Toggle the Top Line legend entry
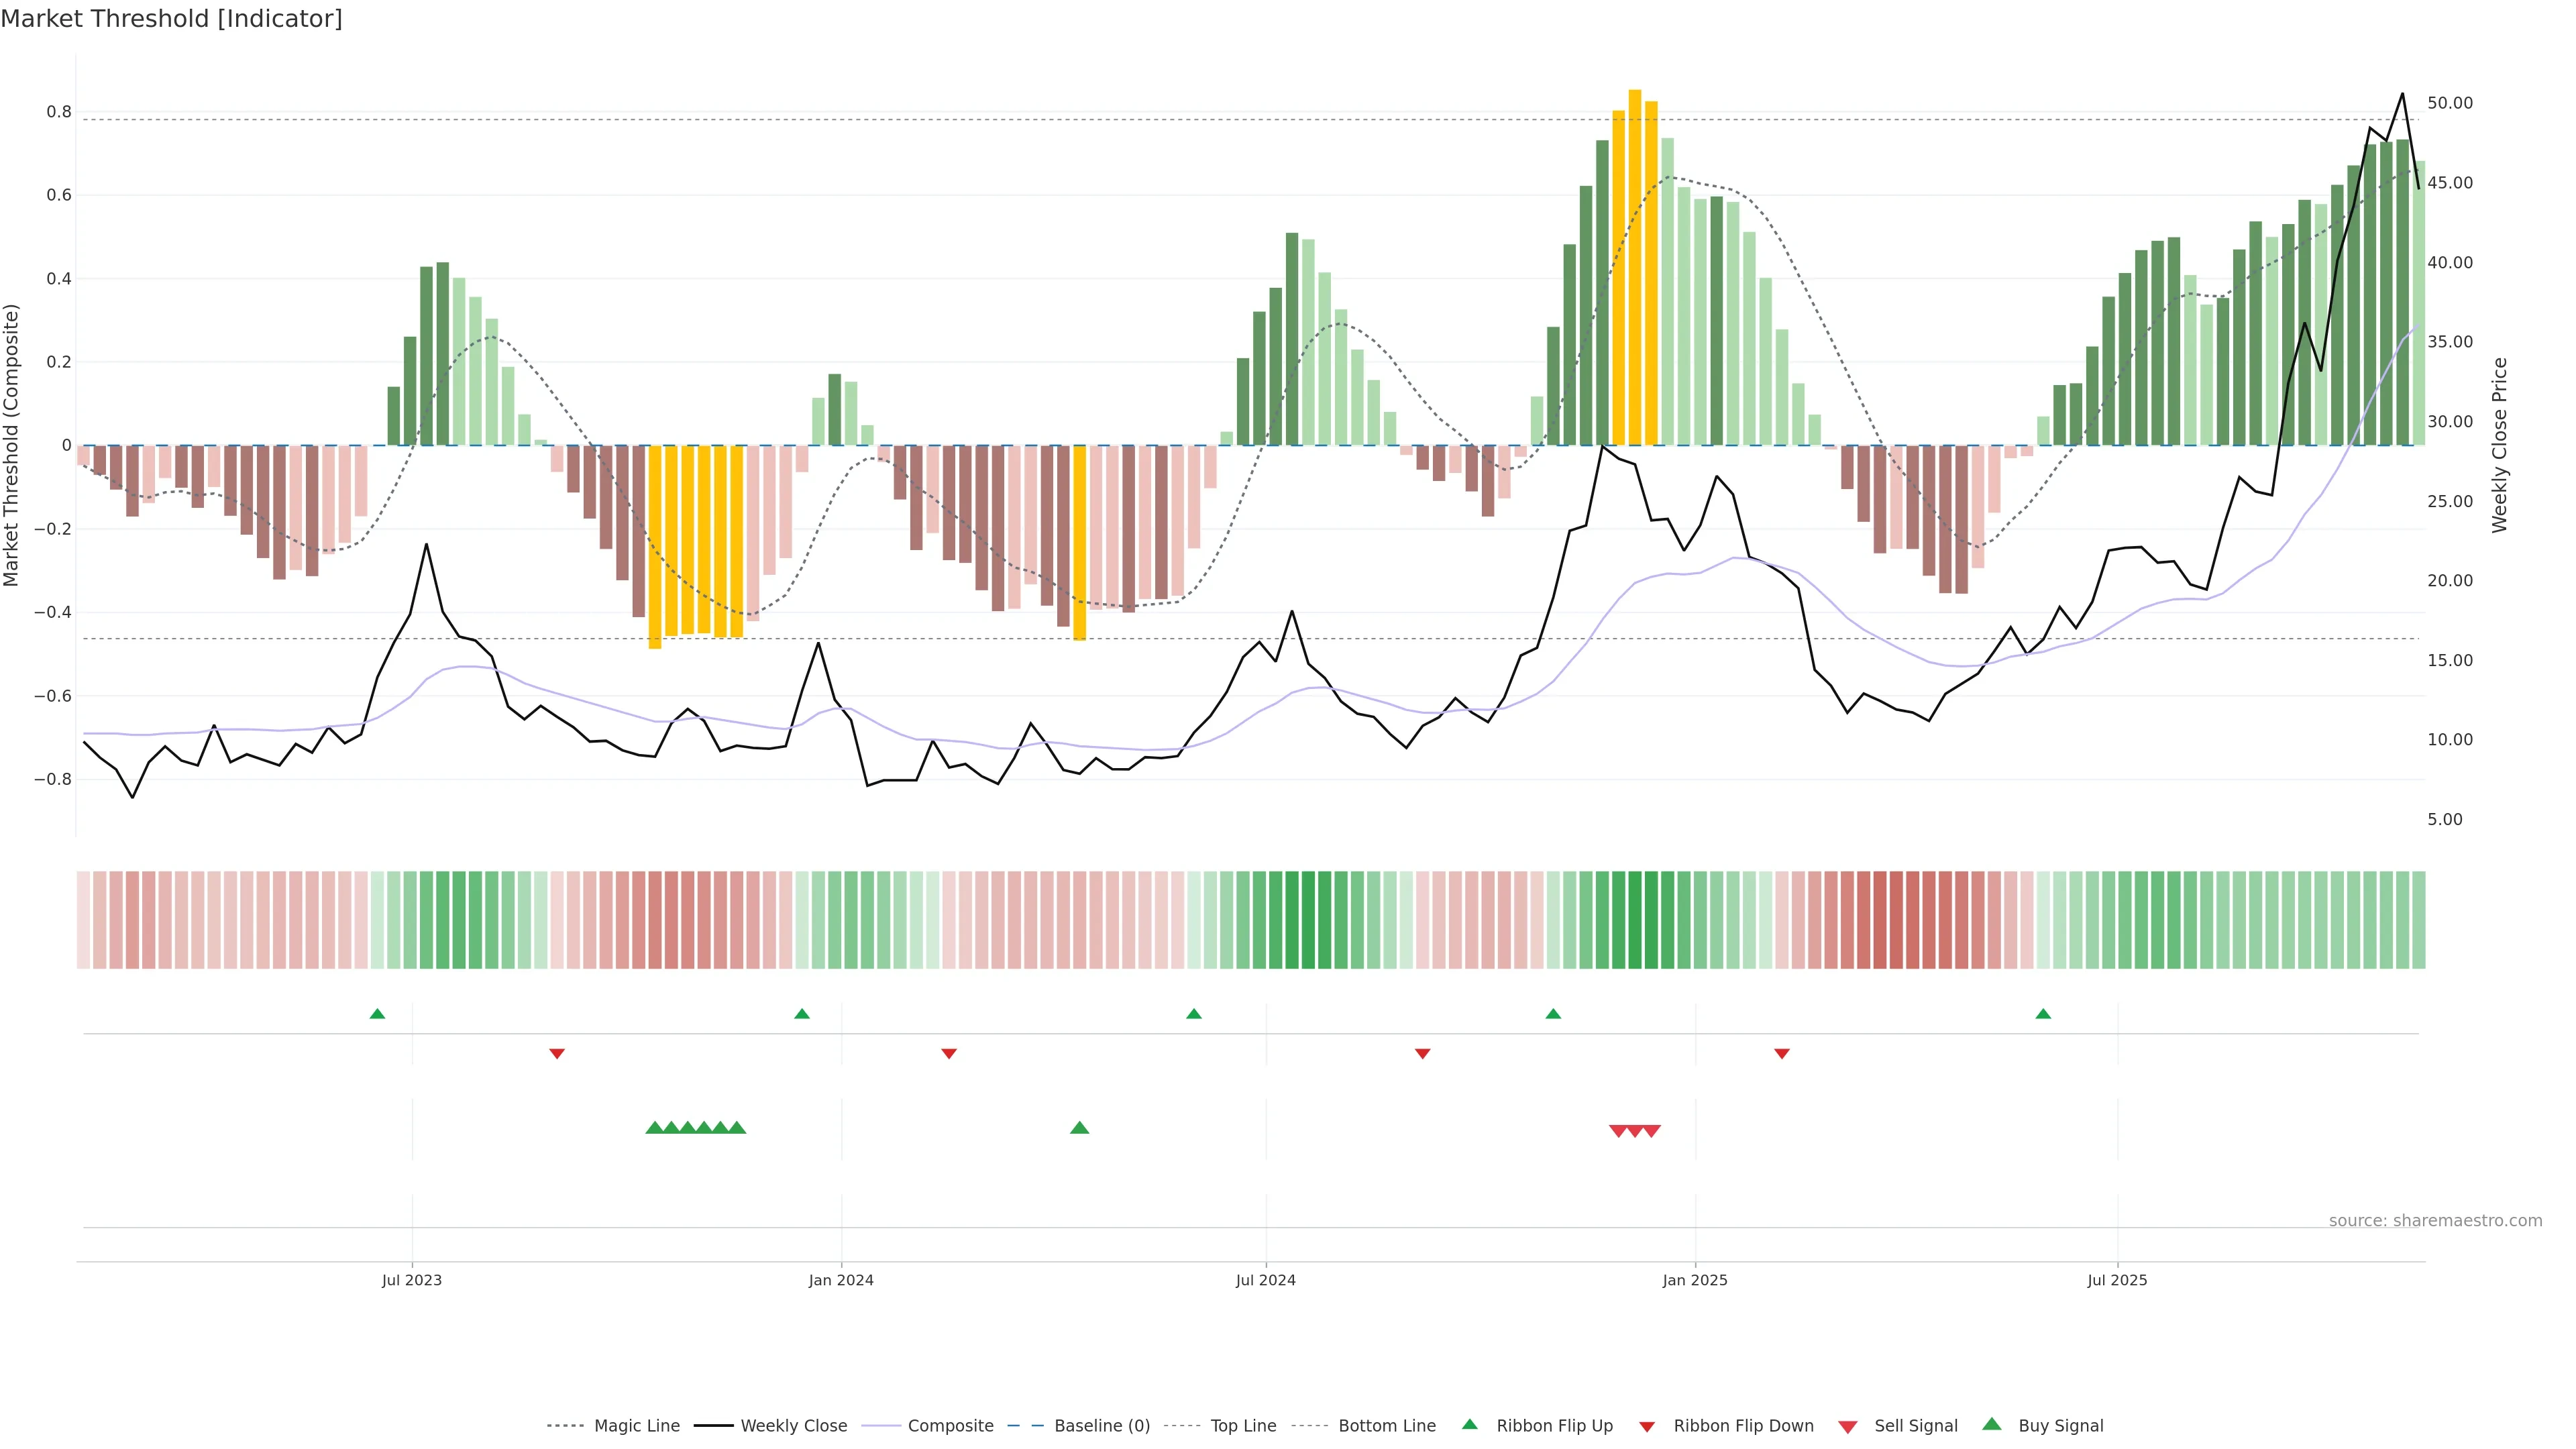2576x1449 pixels. pos(1243,1426)
